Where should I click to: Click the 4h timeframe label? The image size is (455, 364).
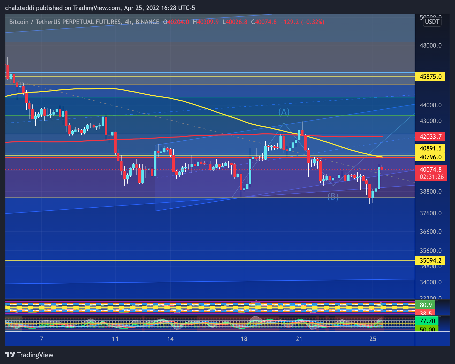[x=128, y=22]
